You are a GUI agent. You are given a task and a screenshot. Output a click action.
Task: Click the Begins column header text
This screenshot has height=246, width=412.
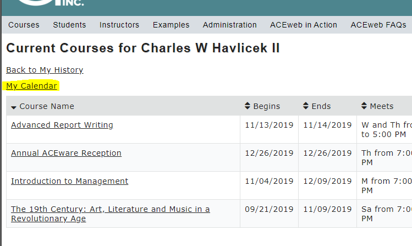point(267,106)
